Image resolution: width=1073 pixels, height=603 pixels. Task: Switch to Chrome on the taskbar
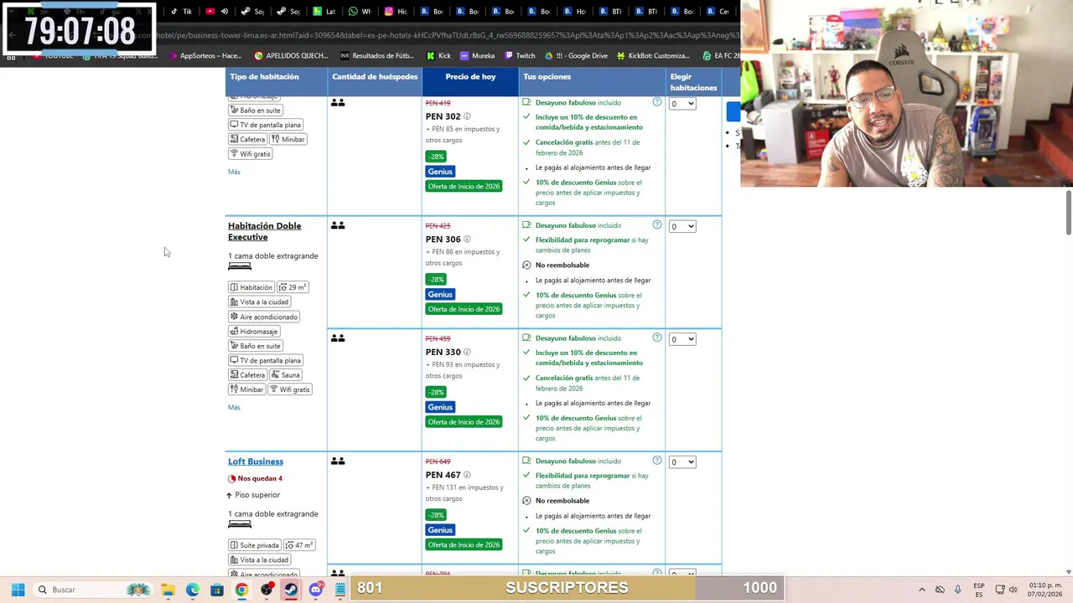(x=241, y=590)
